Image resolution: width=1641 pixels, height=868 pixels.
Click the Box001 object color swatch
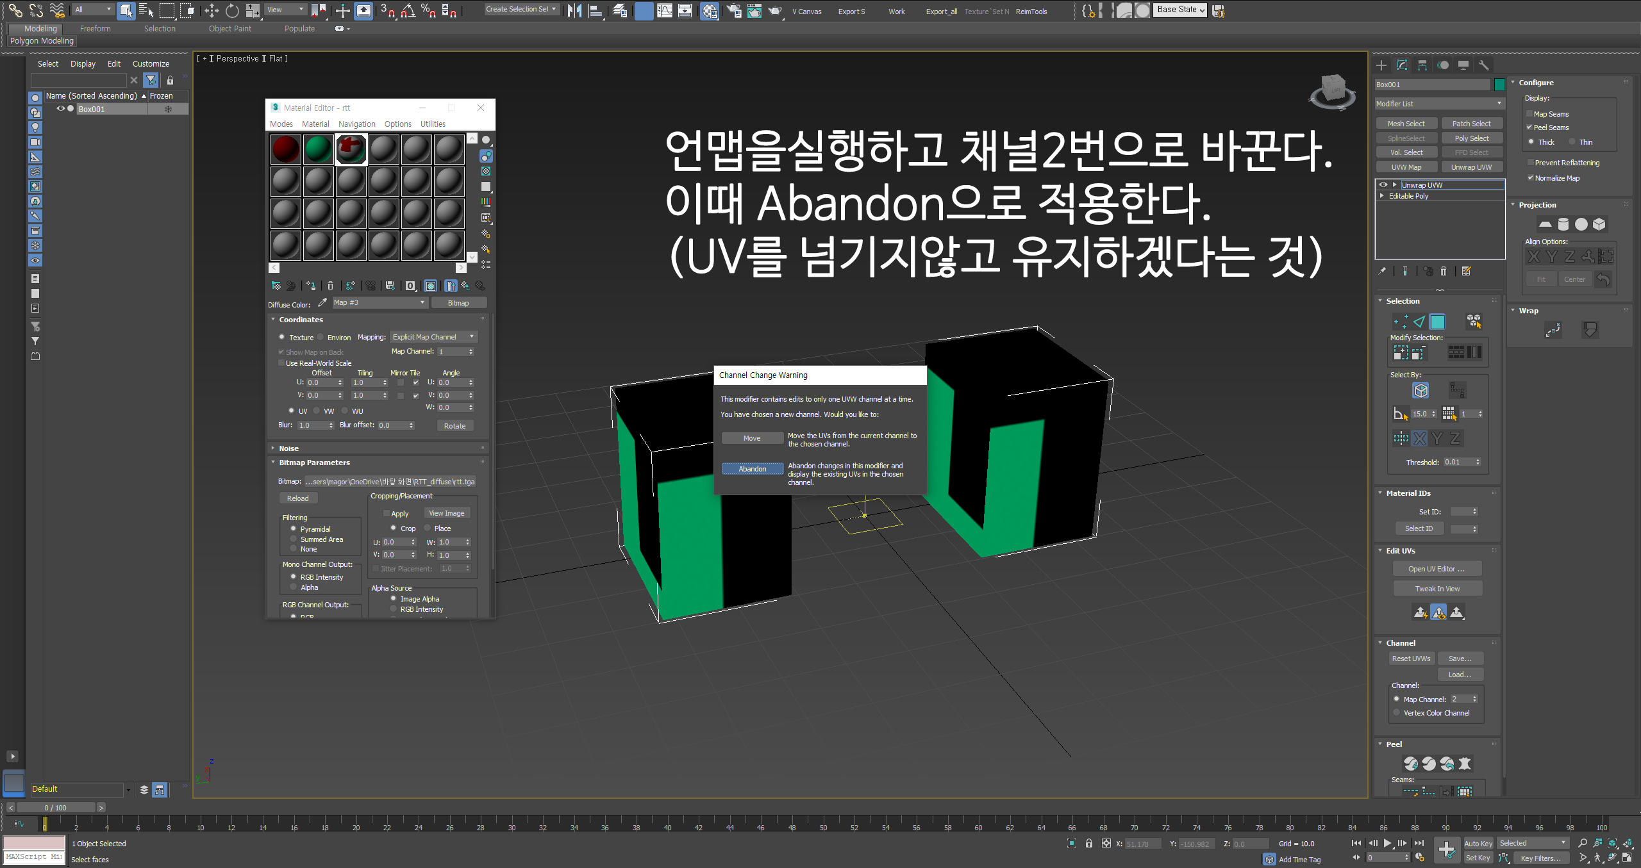tap(1499, 85)
